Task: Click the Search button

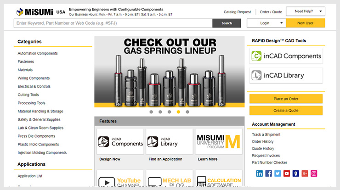Action: [x=227, y=23]
